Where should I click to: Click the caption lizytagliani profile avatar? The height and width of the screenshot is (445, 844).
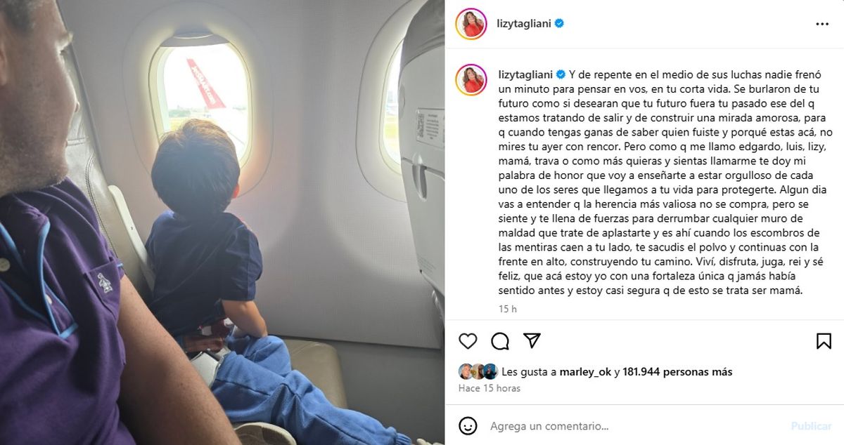pyautogui.click(x=471, y=80)
